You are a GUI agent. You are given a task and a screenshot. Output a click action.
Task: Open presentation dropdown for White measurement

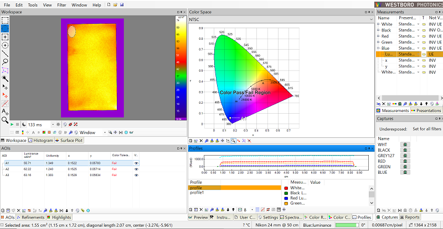tap(418, 24)
